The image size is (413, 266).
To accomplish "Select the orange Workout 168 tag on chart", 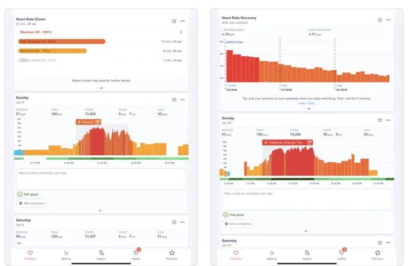I will pos(89,122).
